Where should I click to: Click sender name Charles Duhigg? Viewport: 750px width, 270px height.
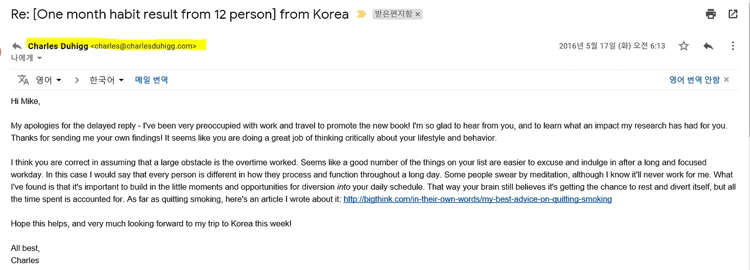coord(58,46)
